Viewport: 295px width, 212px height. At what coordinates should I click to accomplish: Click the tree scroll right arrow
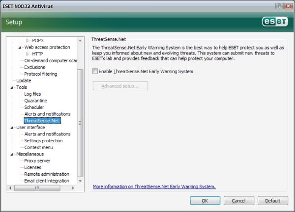coord(73,188)
